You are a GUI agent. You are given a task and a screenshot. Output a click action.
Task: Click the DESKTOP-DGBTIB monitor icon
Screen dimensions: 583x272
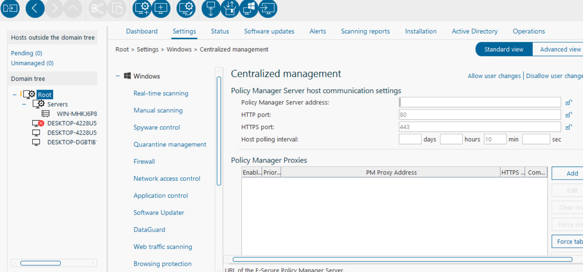(x=36, y=142)
